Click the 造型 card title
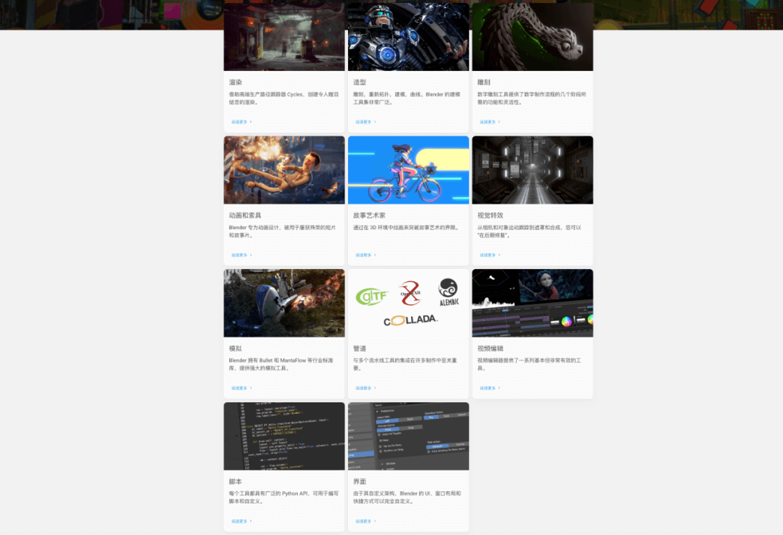 [360, 83]
